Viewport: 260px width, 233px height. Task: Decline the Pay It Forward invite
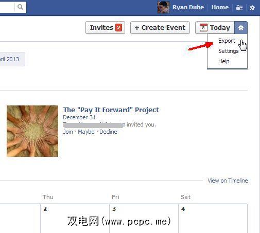coord(108,132)
